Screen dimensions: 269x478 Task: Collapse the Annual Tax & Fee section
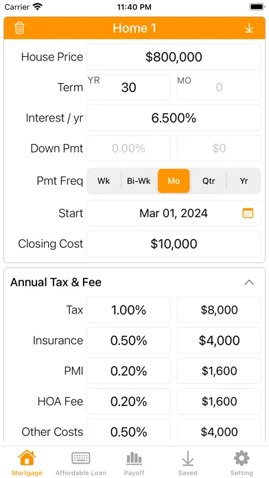pyautogui.click(x=249, y=282)
